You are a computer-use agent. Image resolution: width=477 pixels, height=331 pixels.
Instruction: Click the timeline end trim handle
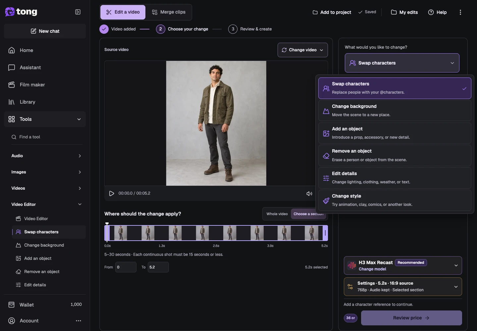(325, 233)
